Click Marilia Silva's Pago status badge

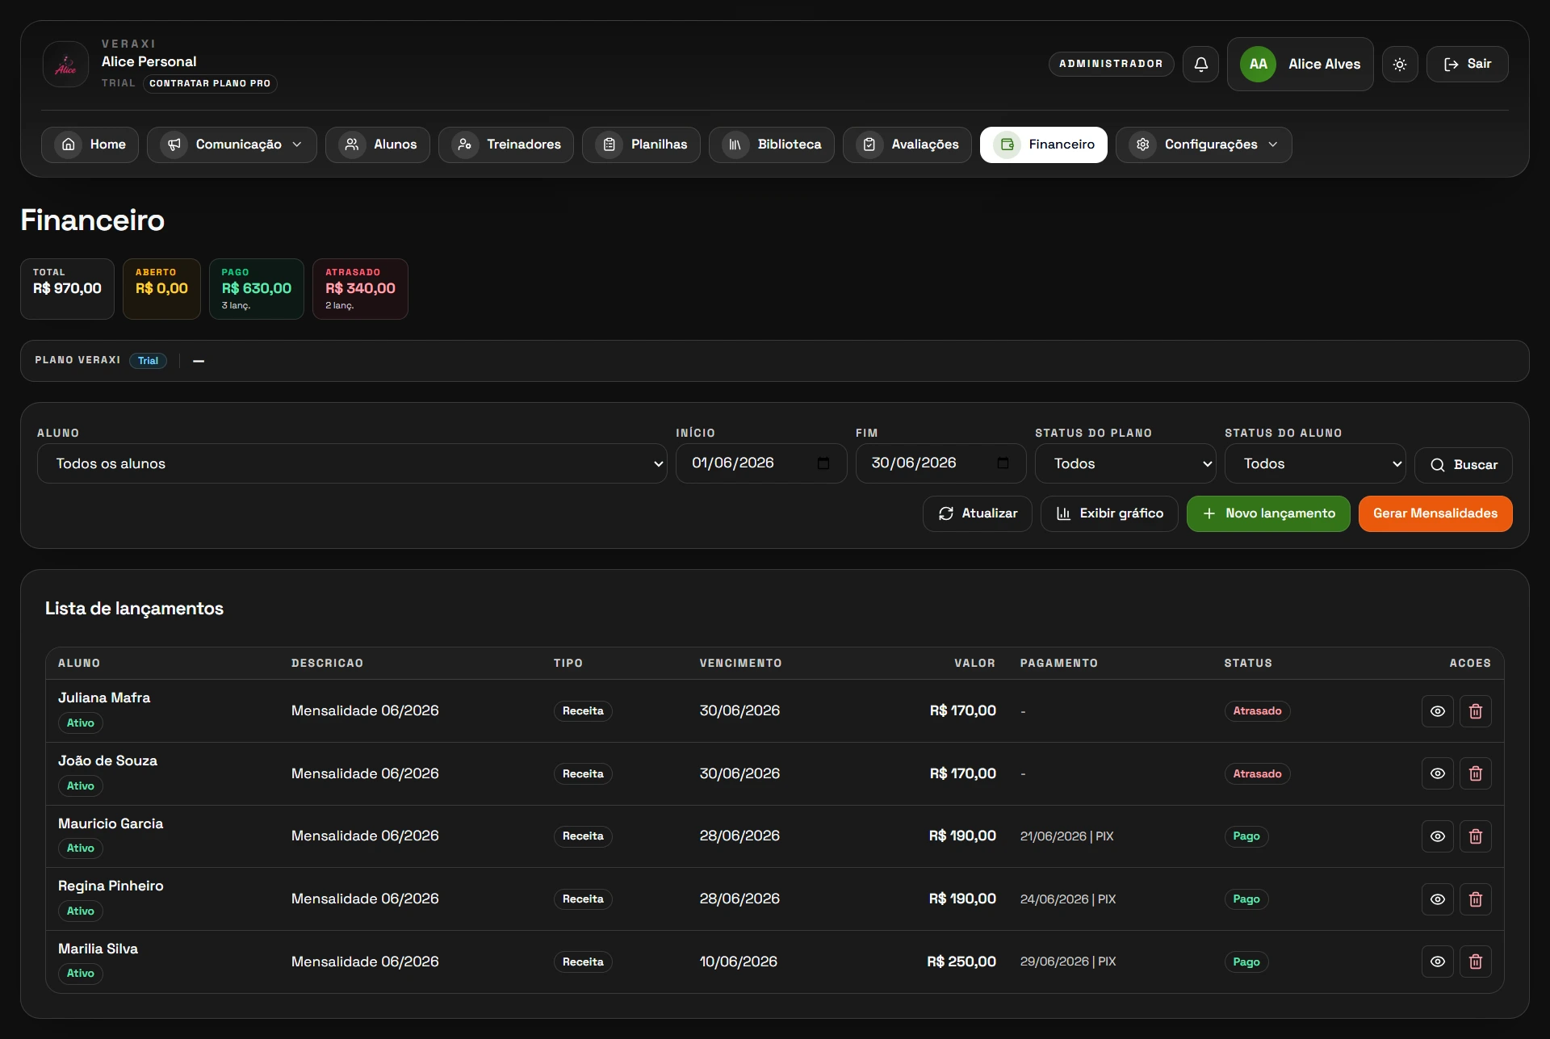[x=1246, y=961]
